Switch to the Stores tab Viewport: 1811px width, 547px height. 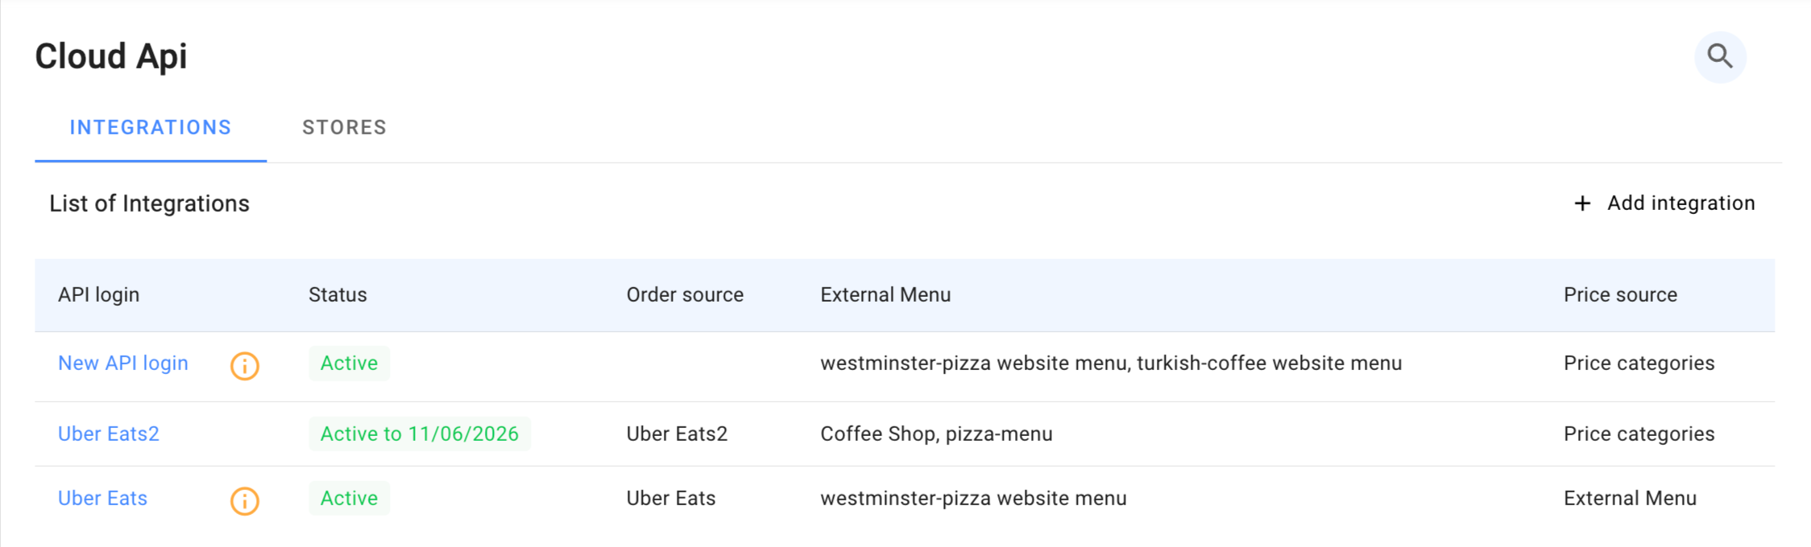pyautogui.click(x=344, y=128)
